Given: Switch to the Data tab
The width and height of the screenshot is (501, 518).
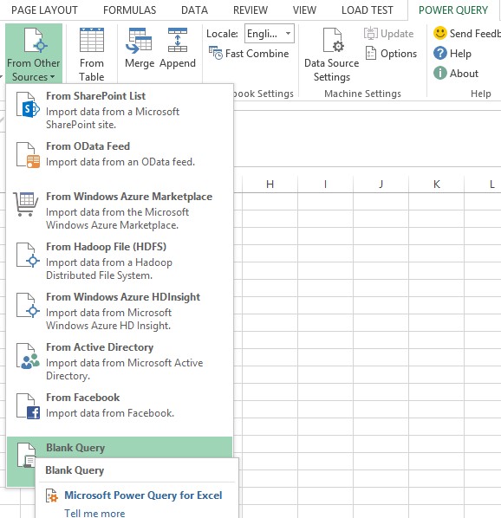Looking at the screenshot, I should click(x=194, y=10).
